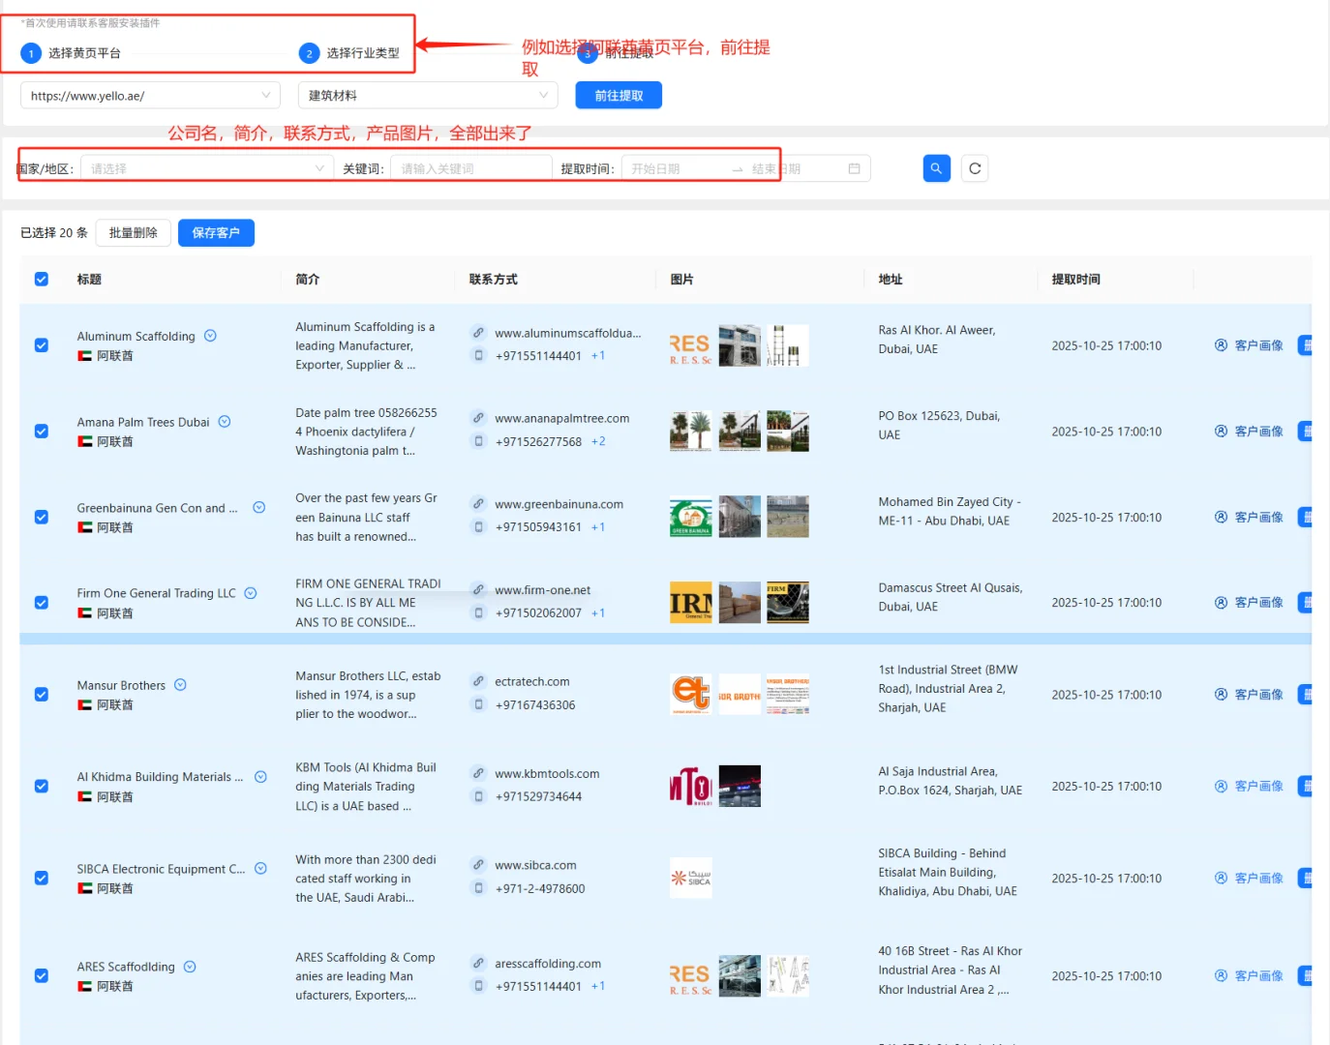Viewport: 1330px width, 1045px height.
Task: Click the 开始日期 start date field
Action: tap(674, 168)
